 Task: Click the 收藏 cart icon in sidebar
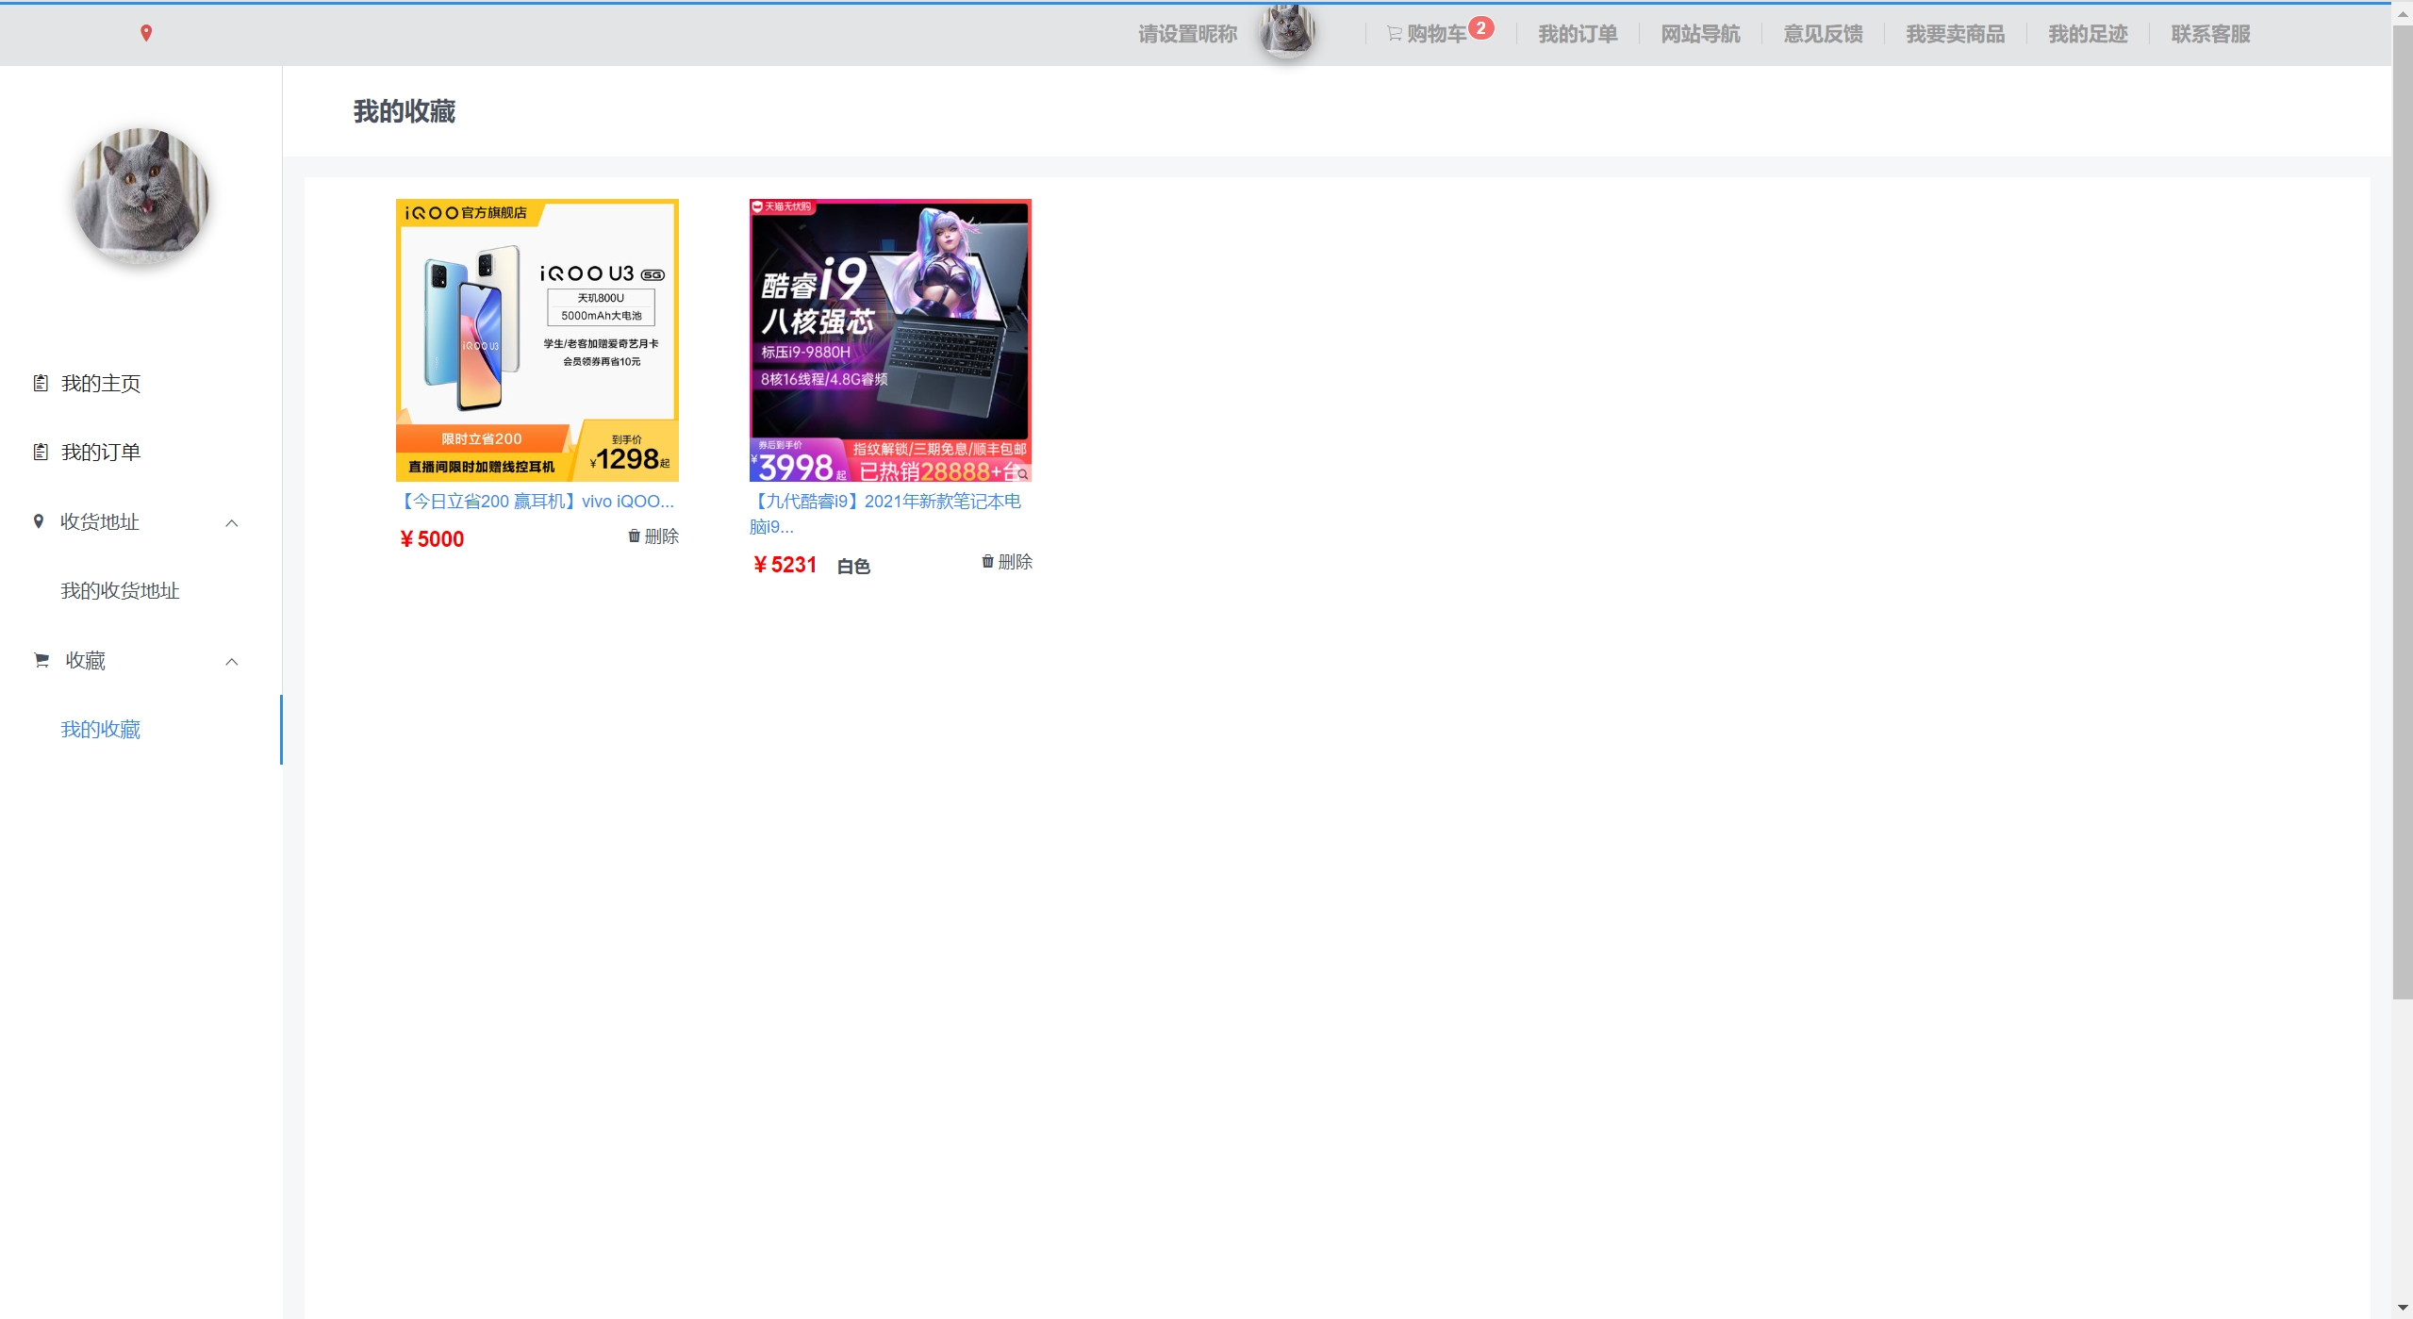pos(41,660)
